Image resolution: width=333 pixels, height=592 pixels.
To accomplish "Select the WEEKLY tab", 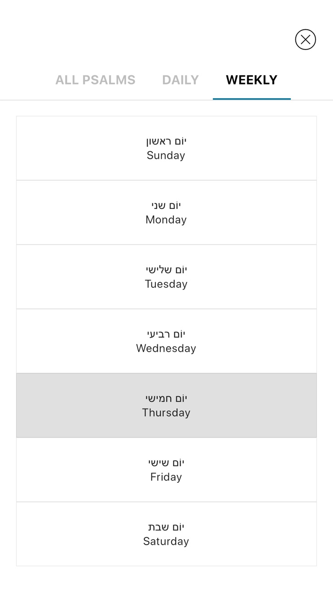I will pos(252,80).
